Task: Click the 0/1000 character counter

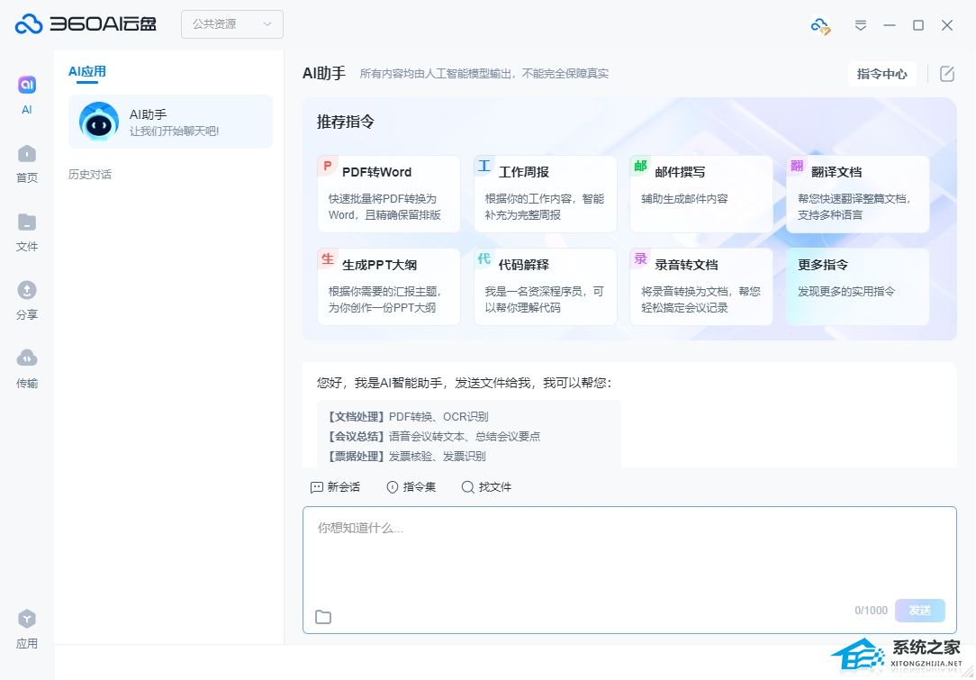Action: coord(871,611)
